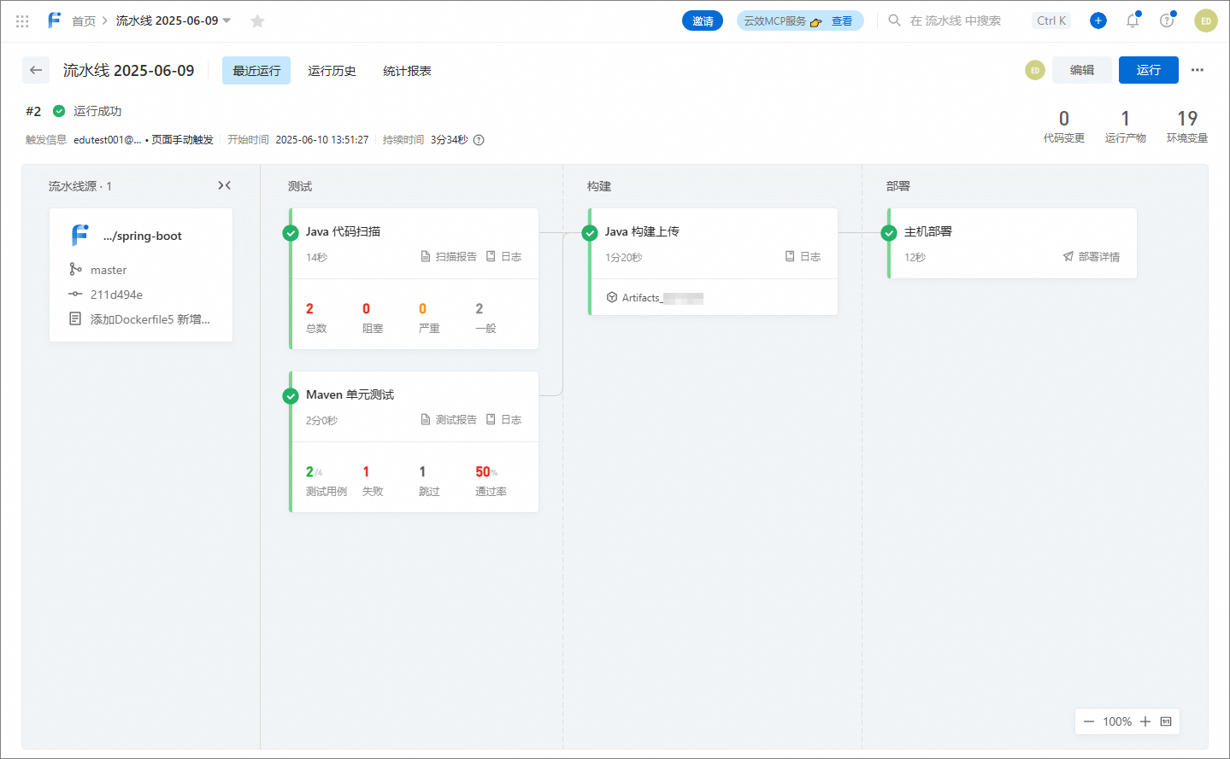Click the spring-boot source repository card
1230x759 pixels.
coord(141,275)
